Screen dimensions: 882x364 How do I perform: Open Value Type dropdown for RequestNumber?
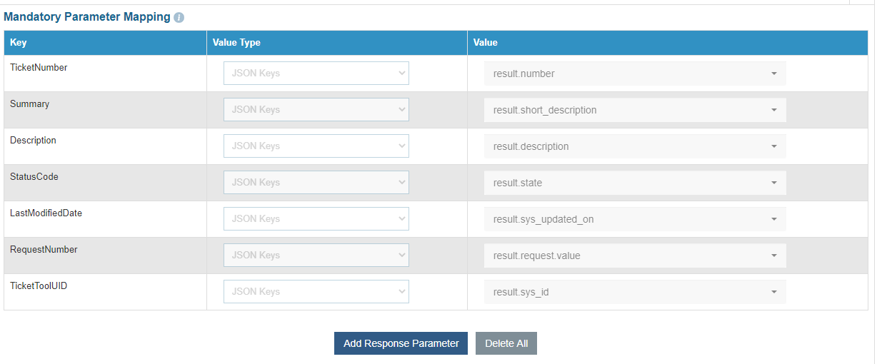click(316, 256)
